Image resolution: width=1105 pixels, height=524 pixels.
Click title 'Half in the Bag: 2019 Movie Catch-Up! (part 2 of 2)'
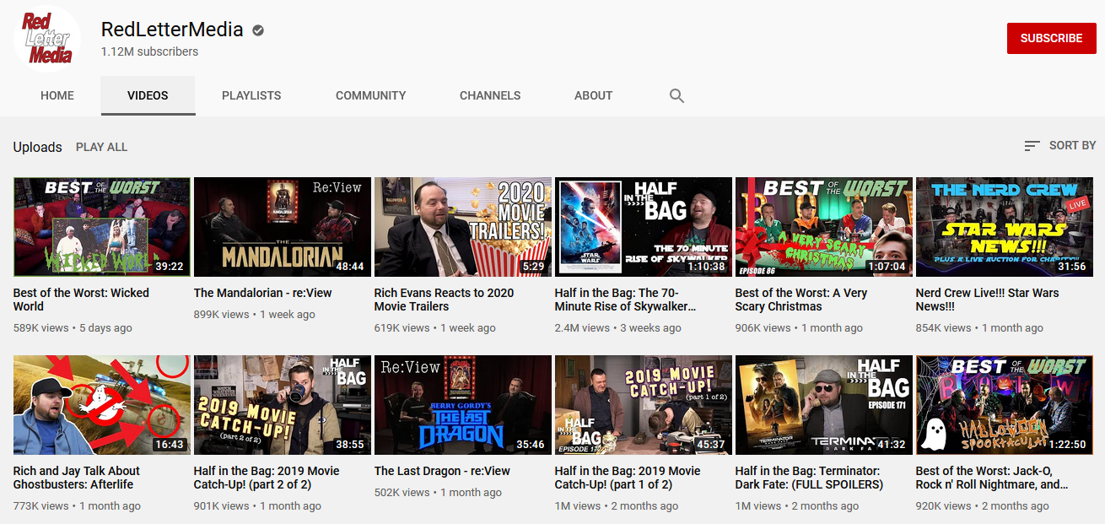[x=267, y=478]
